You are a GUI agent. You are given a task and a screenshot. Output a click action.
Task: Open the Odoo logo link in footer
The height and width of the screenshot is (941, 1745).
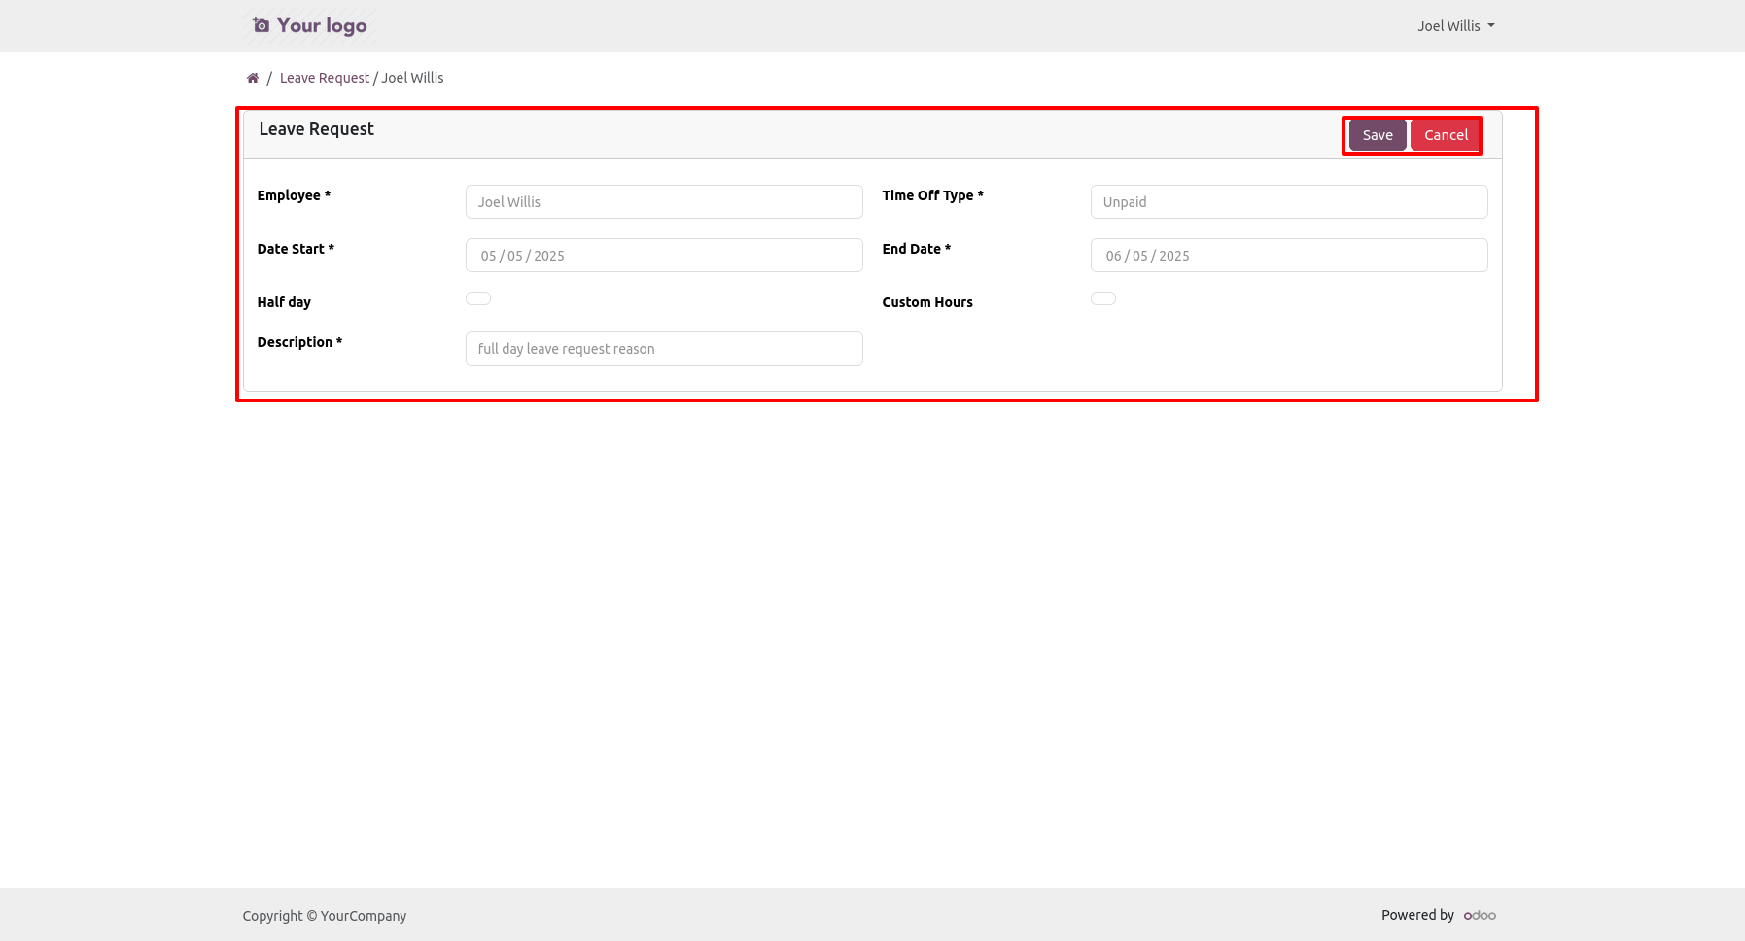pos(1480,915)
